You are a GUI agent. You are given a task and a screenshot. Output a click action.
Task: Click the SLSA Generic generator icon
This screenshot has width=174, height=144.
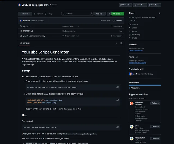(132, 104)
